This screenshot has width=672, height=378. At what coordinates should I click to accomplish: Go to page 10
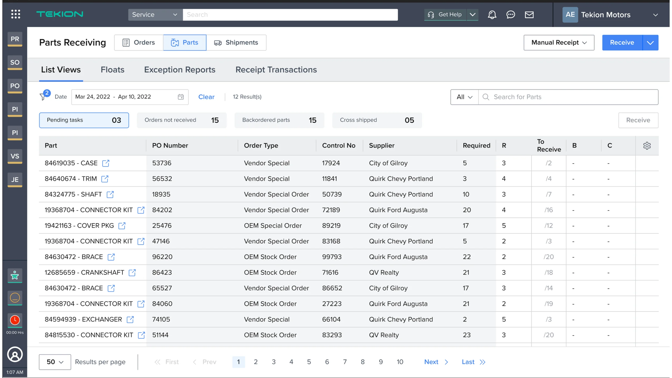tap(400, 362)
